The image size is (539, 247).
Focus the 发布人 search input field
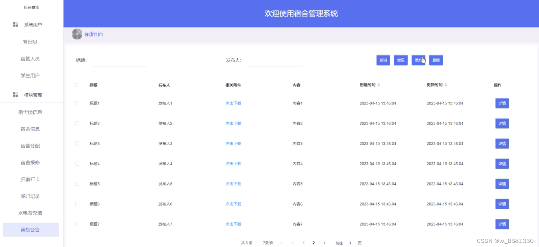[274, 60]
